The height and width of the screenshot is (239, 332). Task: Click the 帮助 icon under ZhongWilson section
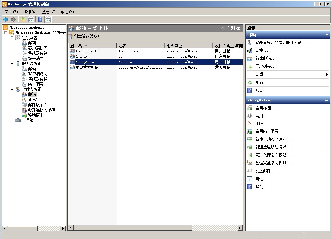point(250,187)
